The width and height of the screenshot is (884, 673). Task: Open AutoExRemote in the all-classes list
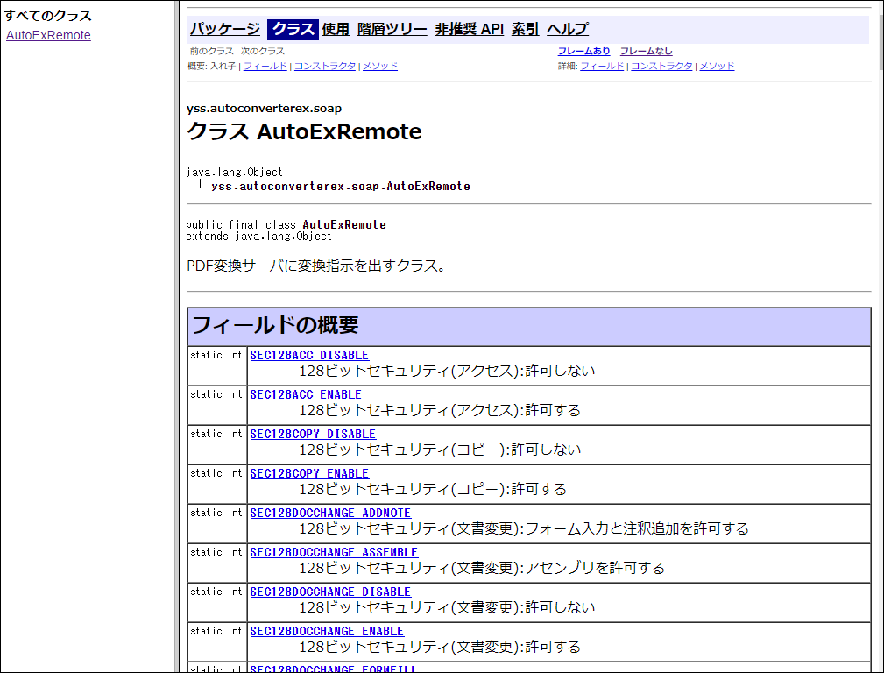tap(48, 36)
